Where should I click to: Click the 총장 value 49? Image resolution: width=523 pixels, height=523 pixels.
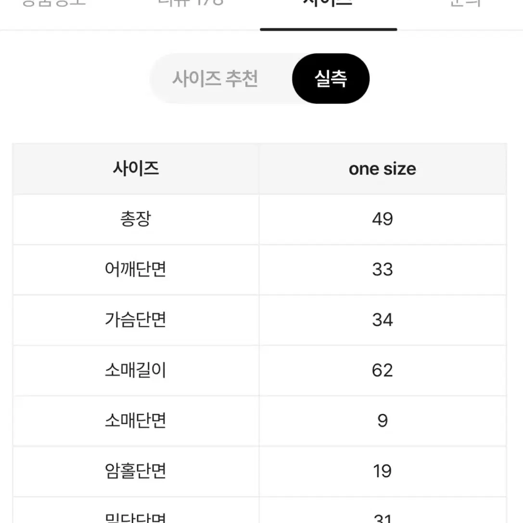click(383, 219)
